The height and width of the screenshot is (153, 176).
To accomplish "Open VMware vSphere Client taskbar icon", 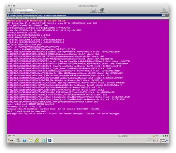I will pos(37,140).
